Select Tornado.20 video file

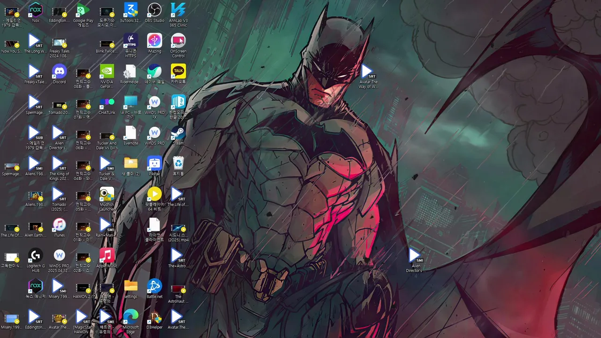point(59,105)
